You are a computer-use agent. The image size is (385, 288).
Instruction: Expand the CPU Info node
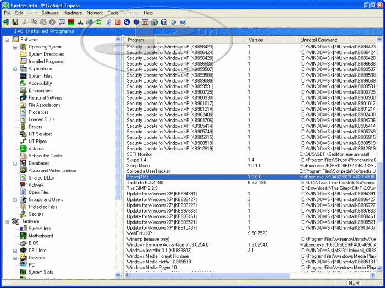coord(15,250)
